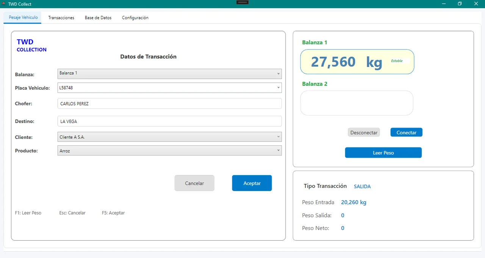Image resolution: width=485 pixels, height=258 pixels.
Task: Connect the scale using Conectar
Action: [407, 132]
